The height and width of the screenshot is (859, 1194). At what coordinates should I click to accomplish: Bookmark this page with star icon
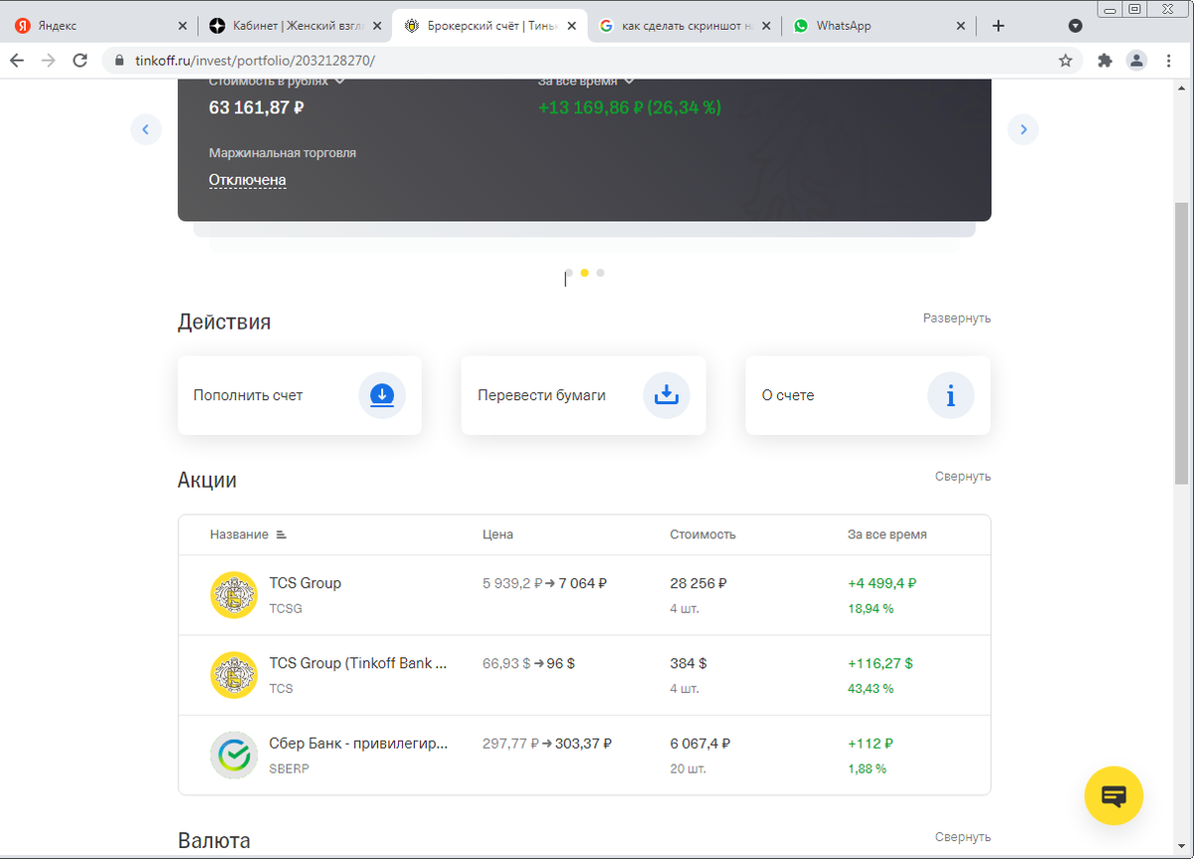tap(1066, 61)
